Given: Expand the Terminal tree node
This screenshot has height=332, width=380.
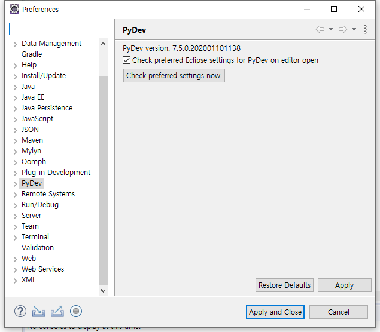Looking at the screenshot, I should click(16, 238).
